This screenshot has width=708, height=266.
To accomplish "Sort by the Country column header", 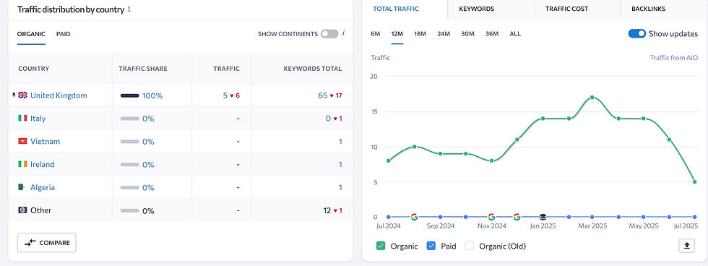I will [33, 69].
